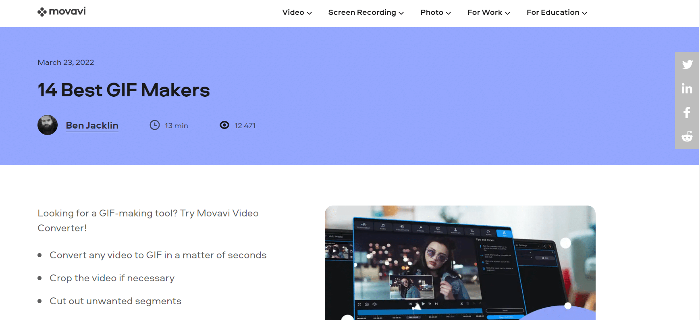Screen dimensions: 700x320
Task: Share article on Reddit
Action: [x=687, y=137]
